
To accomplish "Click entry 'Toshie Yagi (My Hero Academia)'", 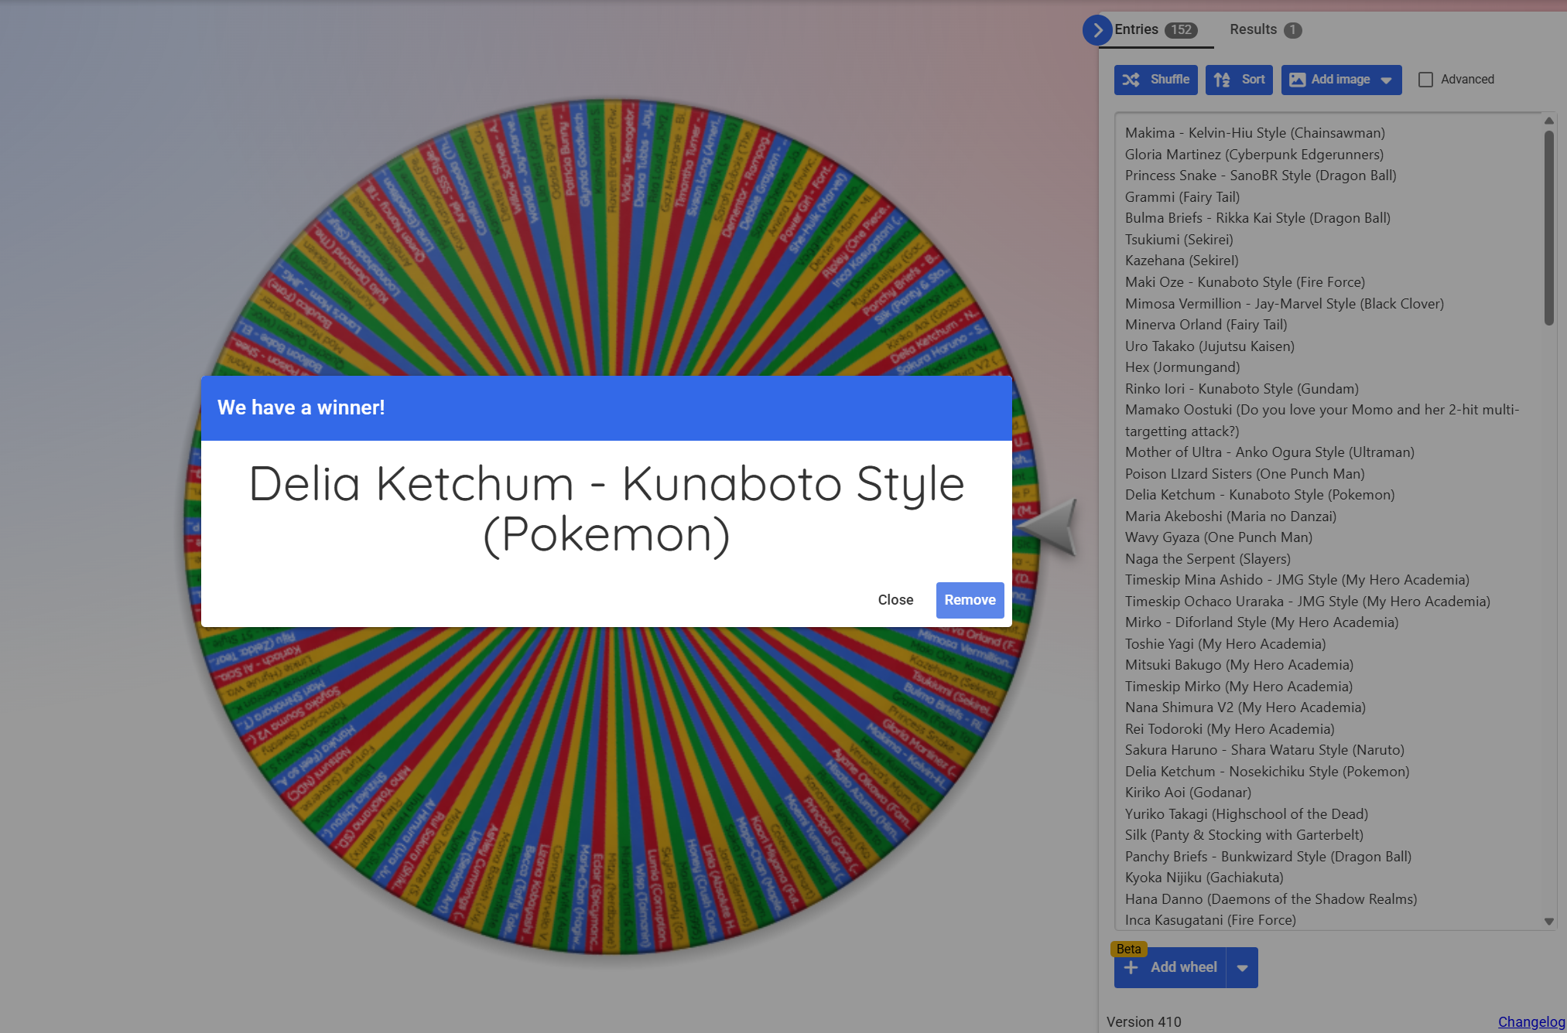I will 1226,644.
